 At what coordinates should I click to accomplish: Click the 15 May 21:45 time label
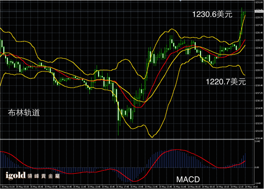pos(151,187)
